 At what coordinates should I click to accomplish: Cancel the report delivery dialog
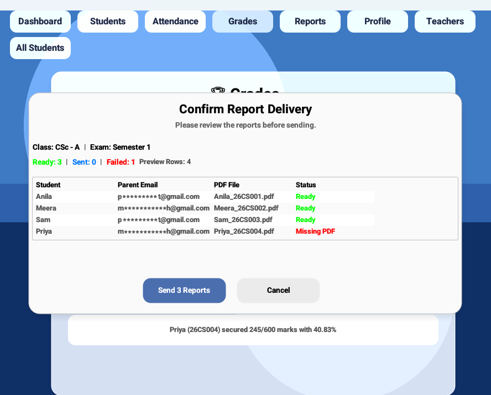coord(278,290)
